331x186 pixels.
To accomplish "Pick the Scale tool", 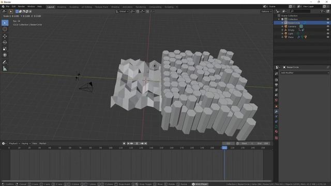I will point(5,49).
